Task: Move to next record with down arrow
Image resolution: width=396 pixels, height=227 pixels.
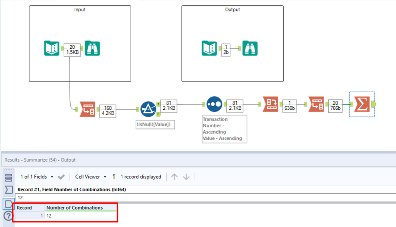Action: (x=186, y=177)
